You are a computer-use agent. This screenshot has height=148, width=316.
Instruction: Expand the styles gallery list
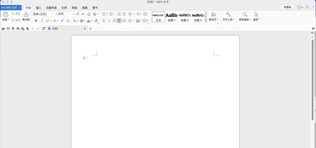tap(206, 20)
